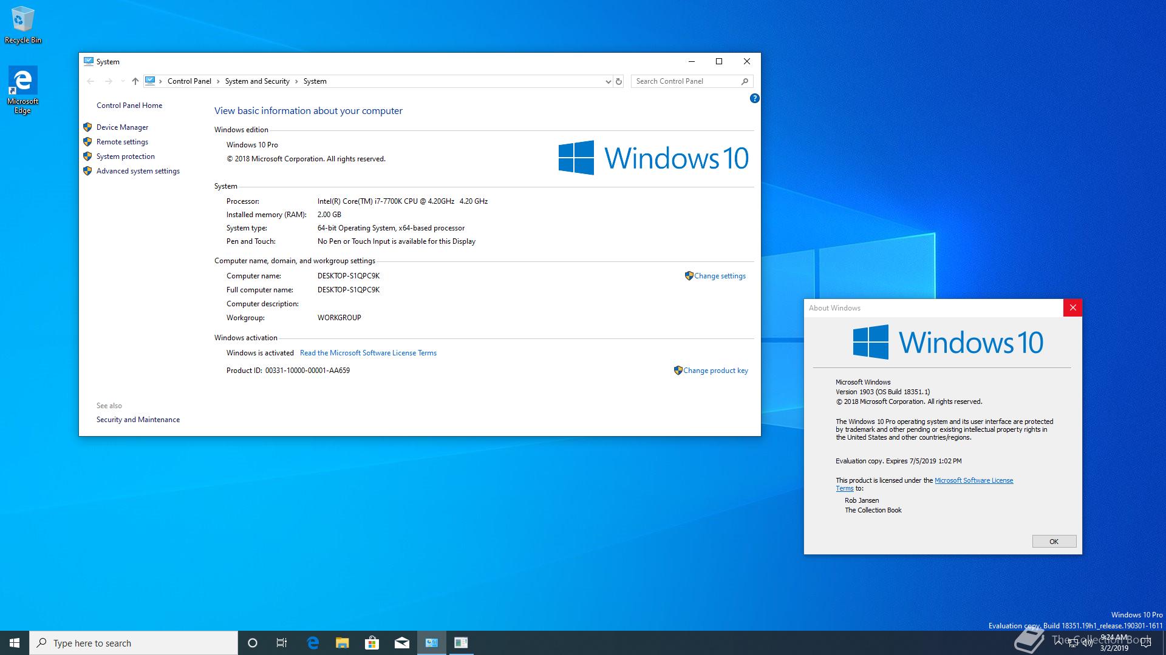Open the Recycle Bin desktop icon
The width and height of the screenshot is (1166, 655).
[x=23, y=25]
